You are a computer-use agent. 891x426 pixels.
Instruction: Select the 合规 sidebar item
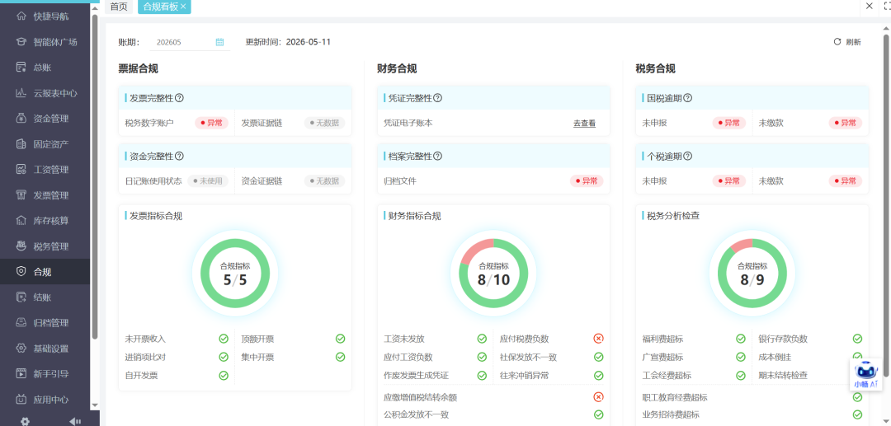click(45, 272)
